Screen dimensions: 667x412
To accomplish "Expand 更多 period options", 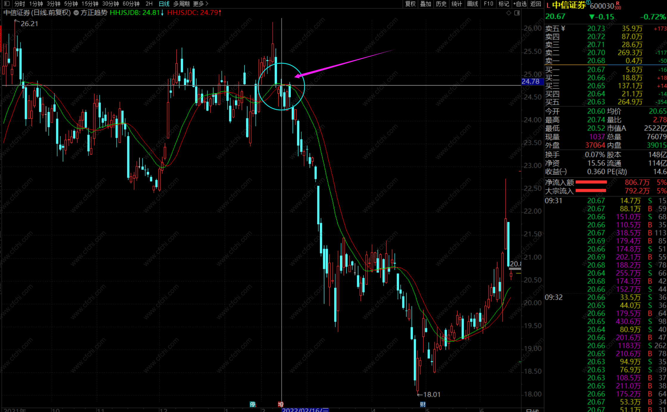I will pos(201,4).
